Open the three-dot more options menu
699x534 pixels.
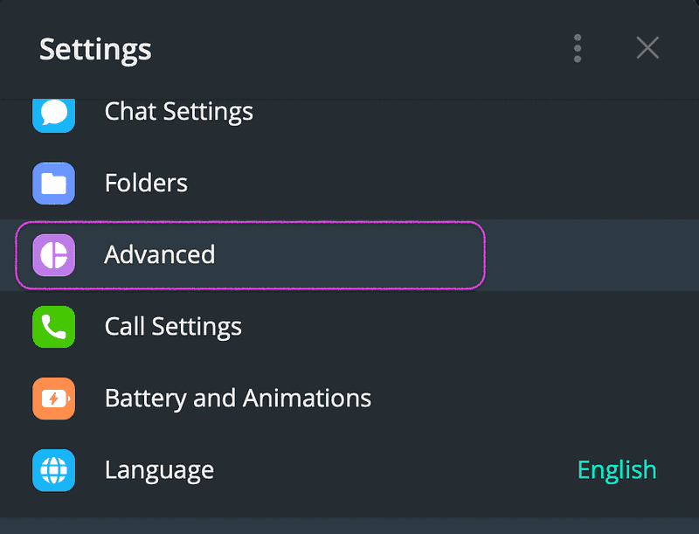[x=578, y=48]
